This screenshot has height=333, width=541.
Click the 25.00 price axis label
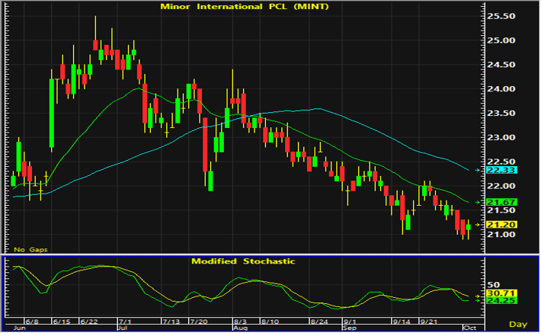tap(501, 40)
